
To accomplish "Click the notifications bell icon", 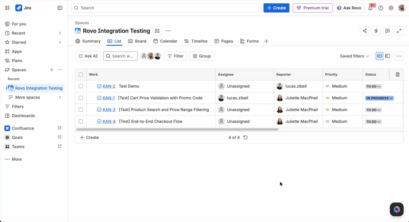I will tap(370, 8).
